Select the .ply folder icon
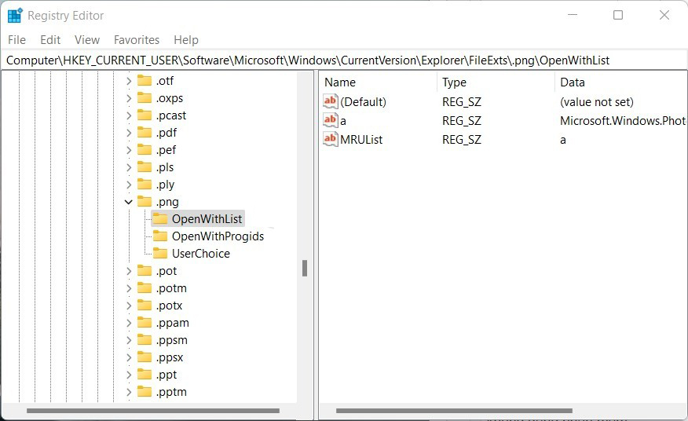 145,185
